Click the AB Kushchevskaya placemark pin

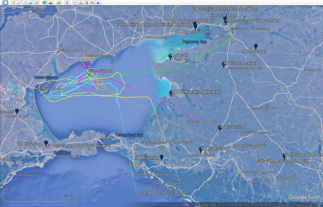[224, 65]
